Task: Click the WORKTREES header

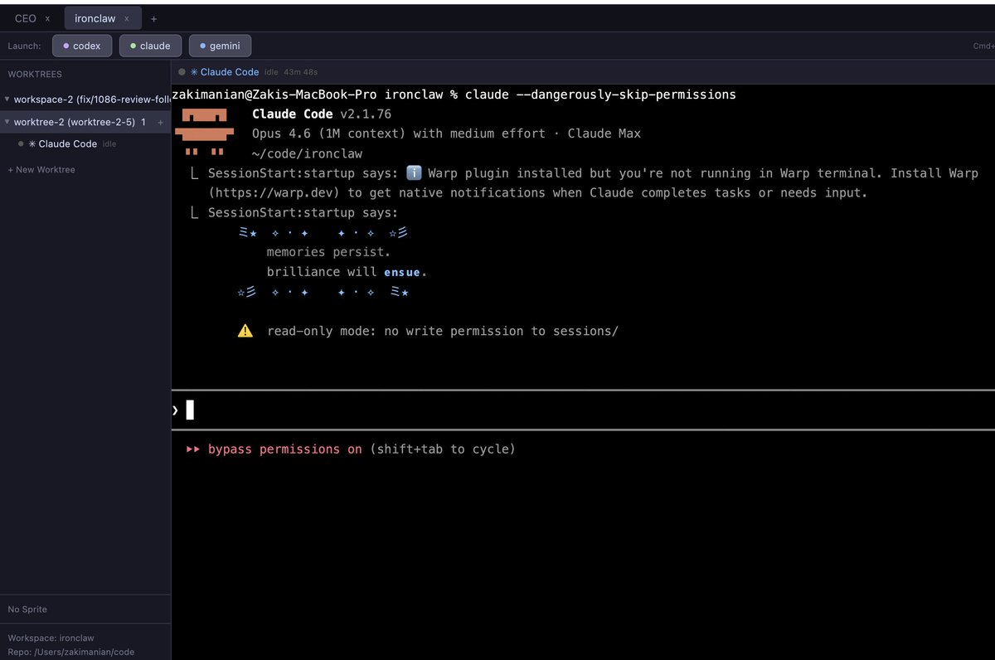Action: coord(35,75)
